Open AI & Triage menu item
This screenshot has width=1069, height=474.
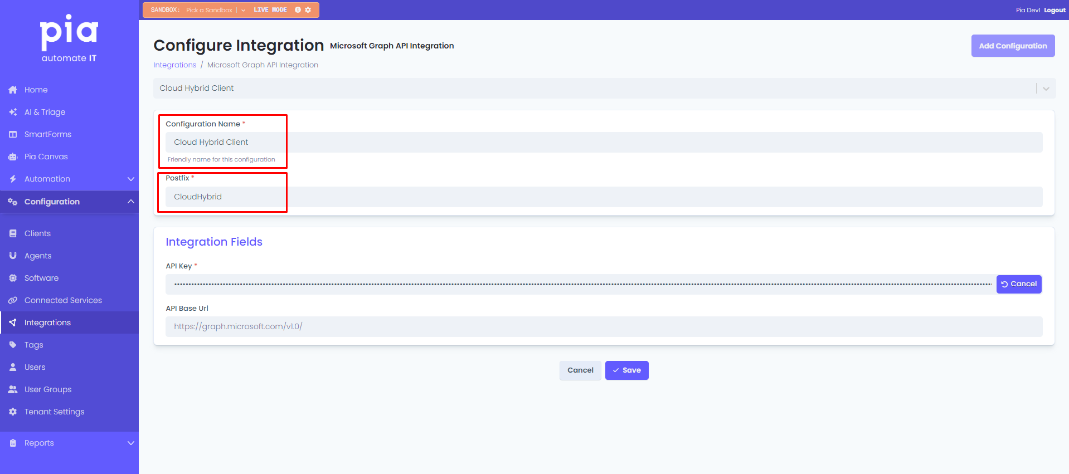[x=69, y=112]
